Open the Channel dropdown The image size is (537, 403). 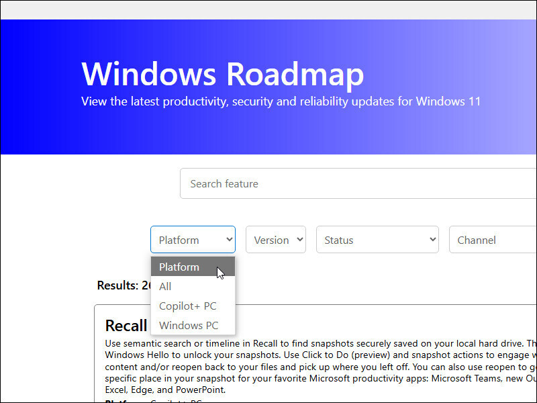pos(493,240)
